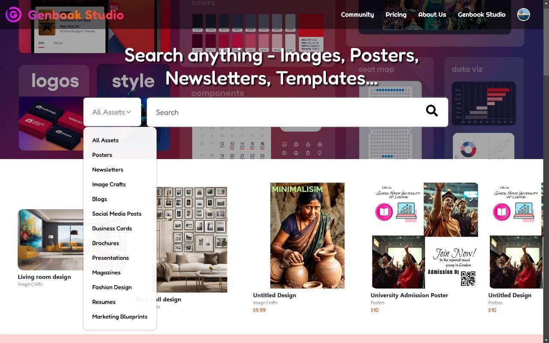Screen dimensions: 549x343
Task: Select Marketing Blueprints from dropdown
Action: coord(120,316)
